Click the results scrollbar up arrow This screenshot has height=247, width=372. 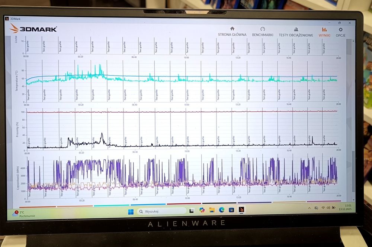pyautogui.click(x=353, y=41)
